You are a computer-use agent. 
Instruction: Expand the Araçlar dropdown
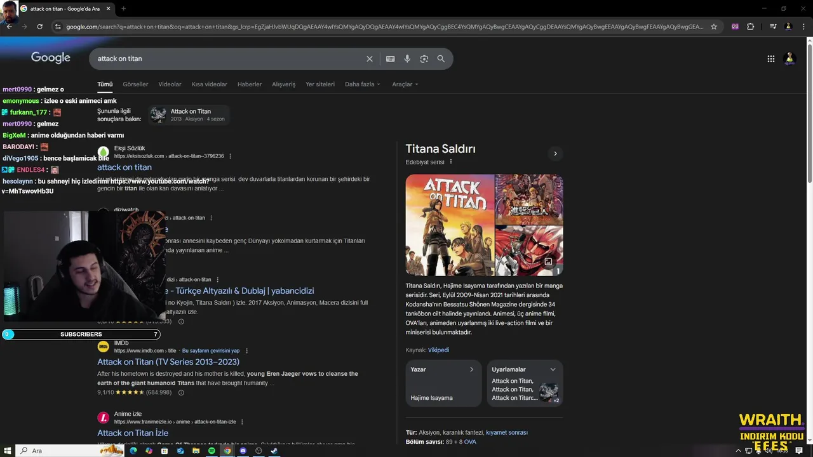pyautogui.click(x=405, y=84)
